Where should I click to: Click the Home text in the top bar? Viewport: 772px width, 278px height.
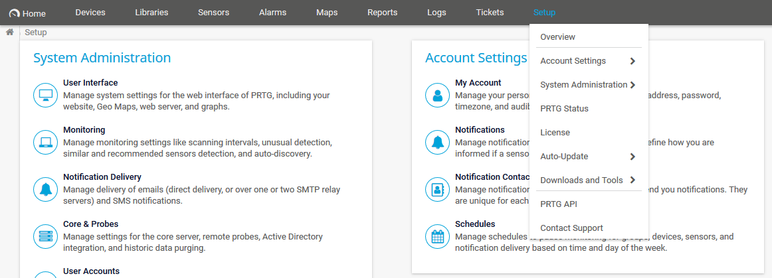[34, 14]
